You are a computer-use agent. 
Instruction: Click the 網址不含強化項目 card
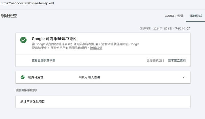103,102
